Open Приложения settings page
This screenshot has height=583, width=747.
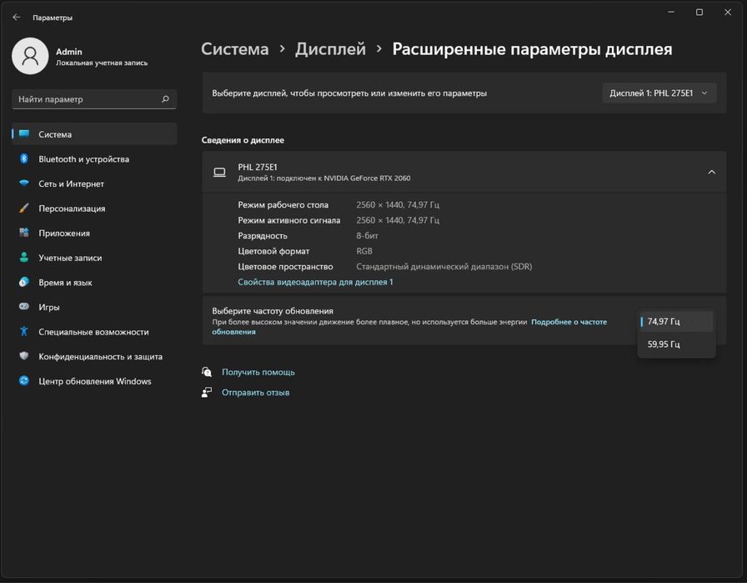94,233
